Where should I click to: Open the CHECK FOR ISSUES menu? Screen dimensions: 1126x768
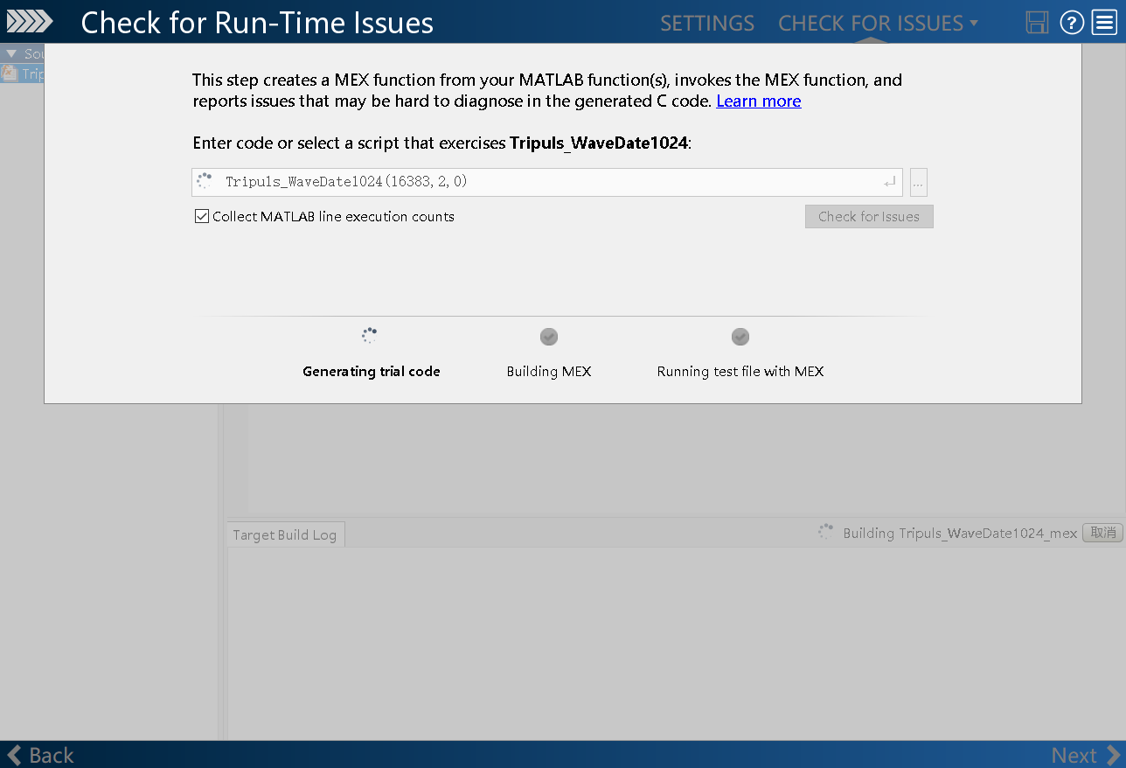pos(878,23)
